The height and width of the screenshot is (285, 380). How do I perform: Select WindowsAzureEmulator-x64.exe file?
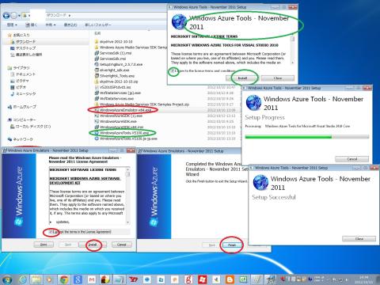click(x=123, y=110)
